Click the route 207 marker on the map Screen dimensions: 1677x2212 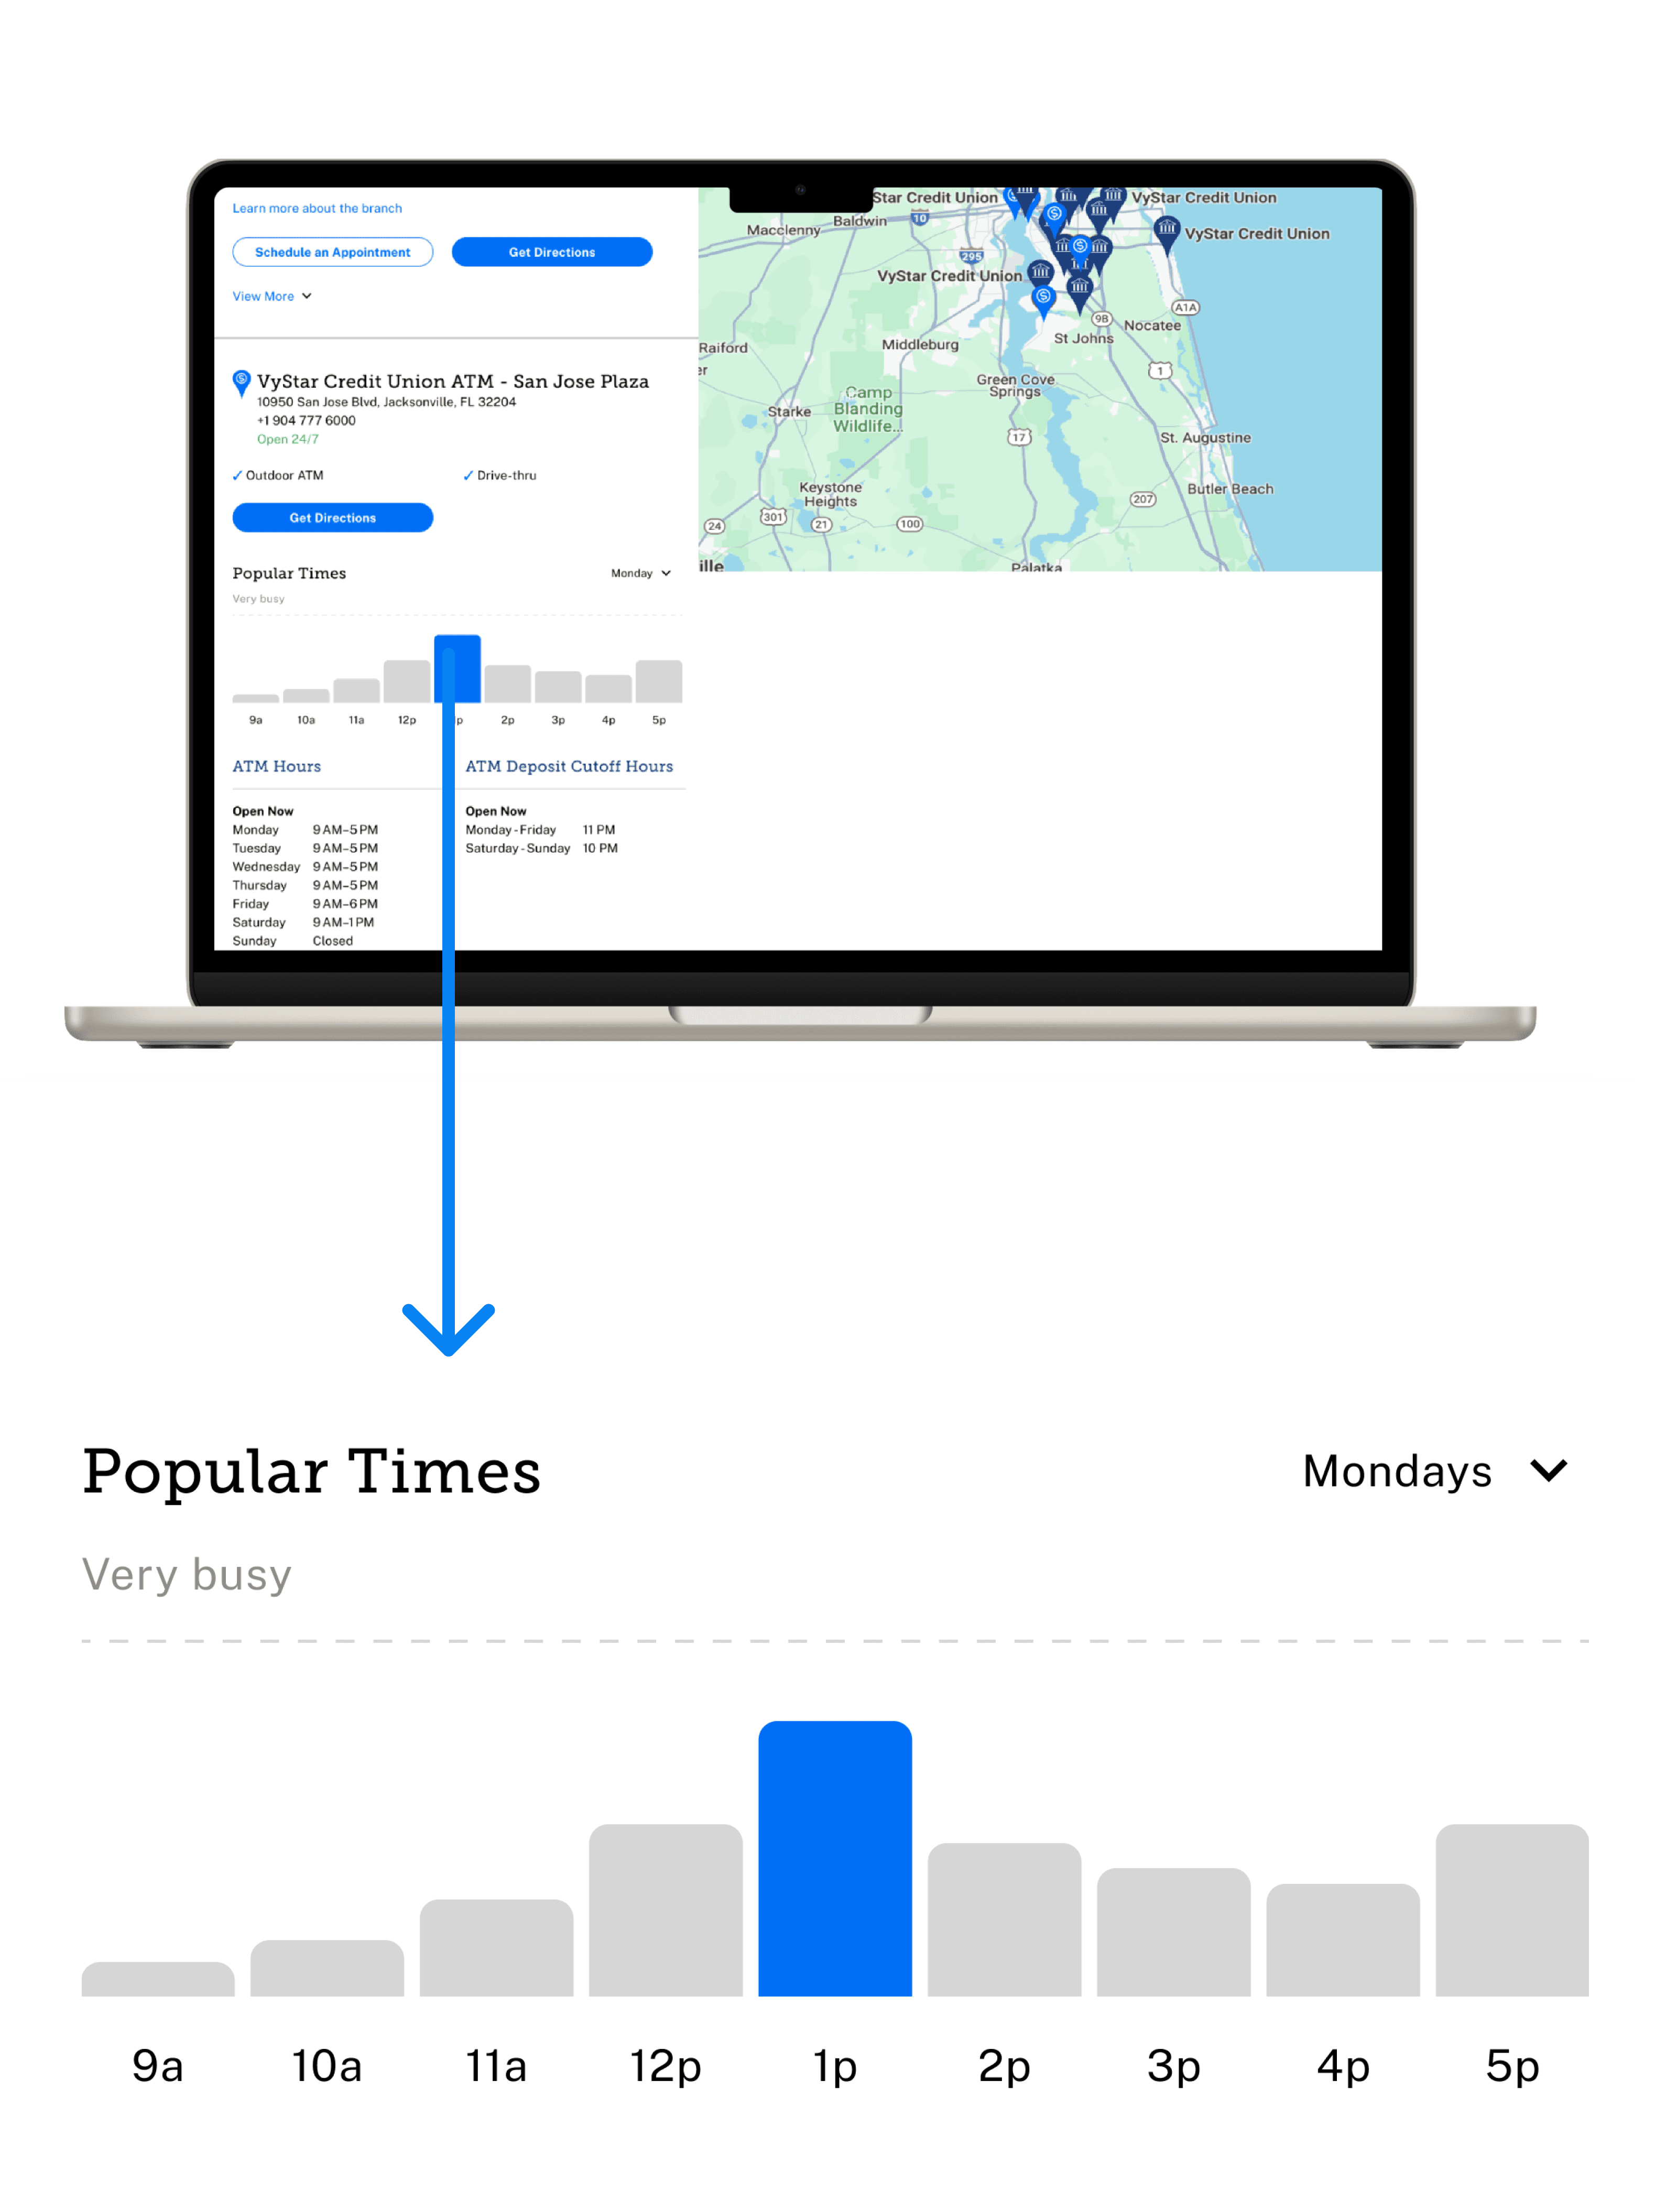click(1143, 499)
